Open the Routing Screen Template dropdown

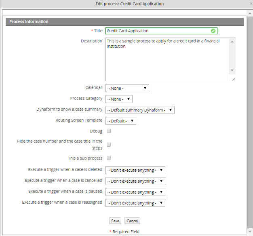(120, 121)
